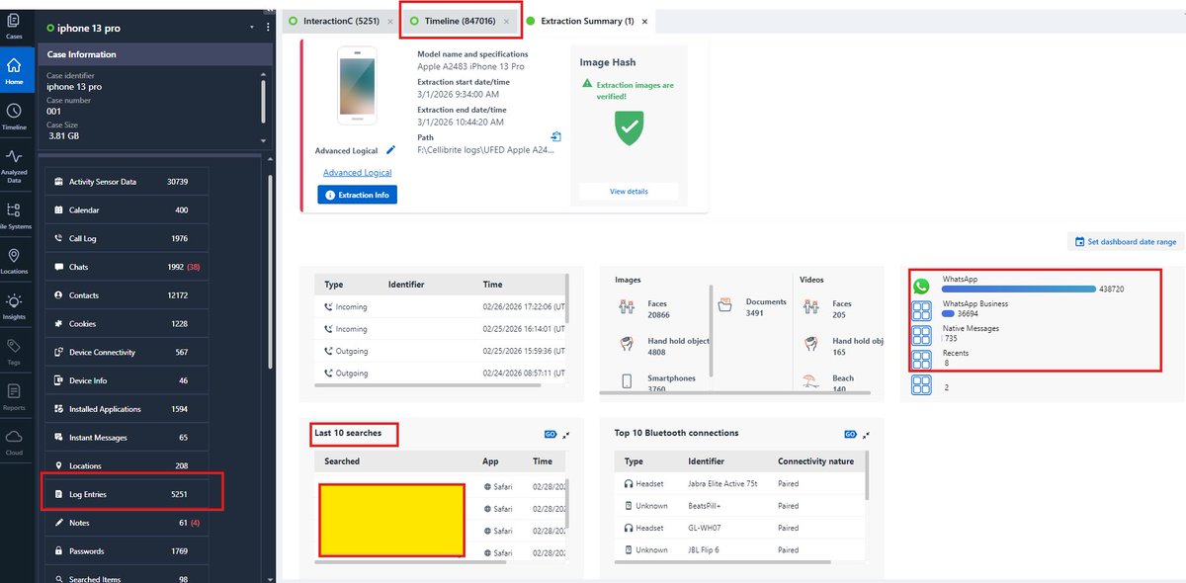The width and height of the screenshot is (1186, 583).
Task: Click the JBL Flip 6 row
Action: click(x=739, y=550)
